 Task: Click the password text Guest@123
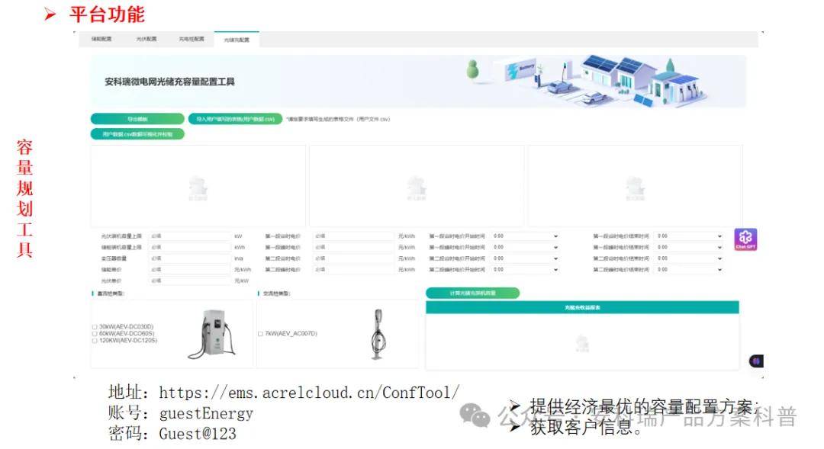point(198,434)
